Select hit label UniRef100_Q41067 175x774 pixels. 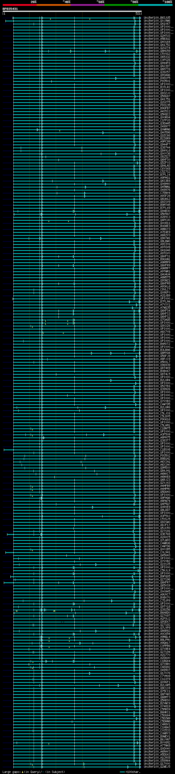click(x=157, y=24)
